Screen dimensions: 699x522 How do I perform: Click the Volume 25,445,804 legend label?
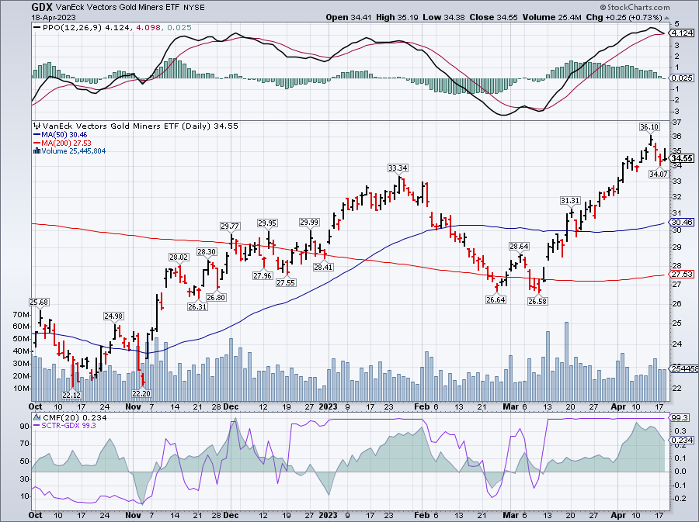70,150
